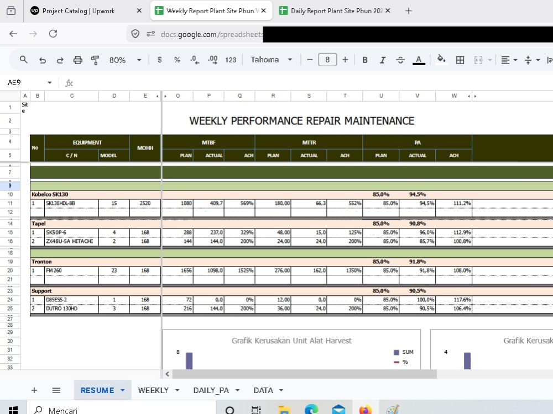Screen dimensions: 553x414
Task: Open Firefox from taskbar
Action: point(366,410)
